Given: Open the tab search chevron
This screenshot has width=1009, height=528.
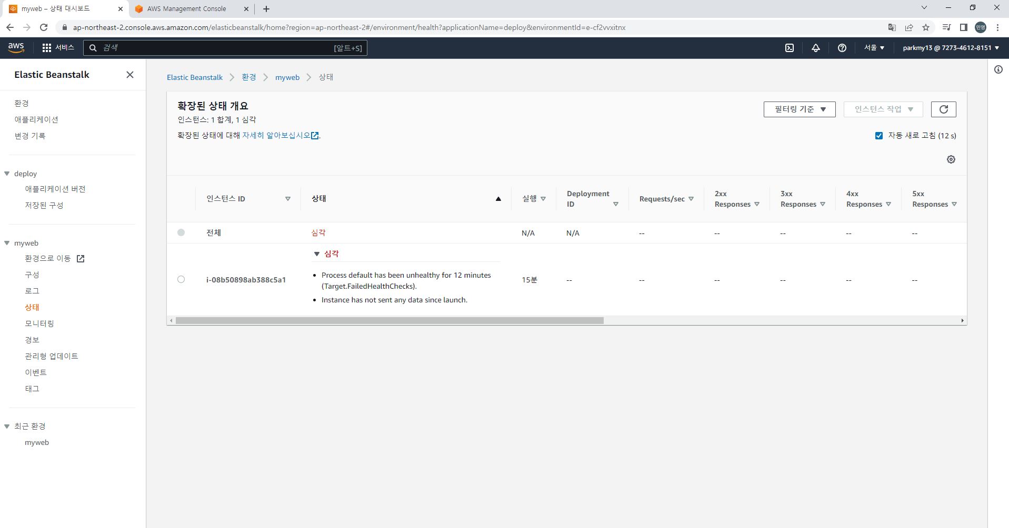Looking at the screenshot, I should [x=924, y=8].
